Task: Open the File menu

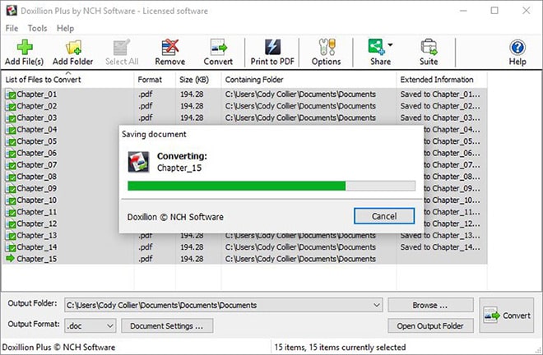Action: pos(12,28)
